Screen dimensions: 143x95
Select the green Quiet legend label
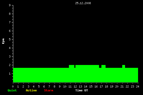point(12,90)
